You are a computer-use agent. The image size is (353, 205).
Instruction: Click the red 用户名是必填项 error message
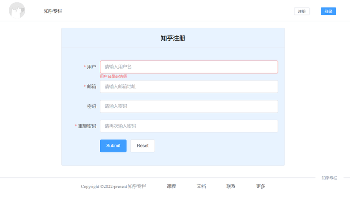(113, 77)
